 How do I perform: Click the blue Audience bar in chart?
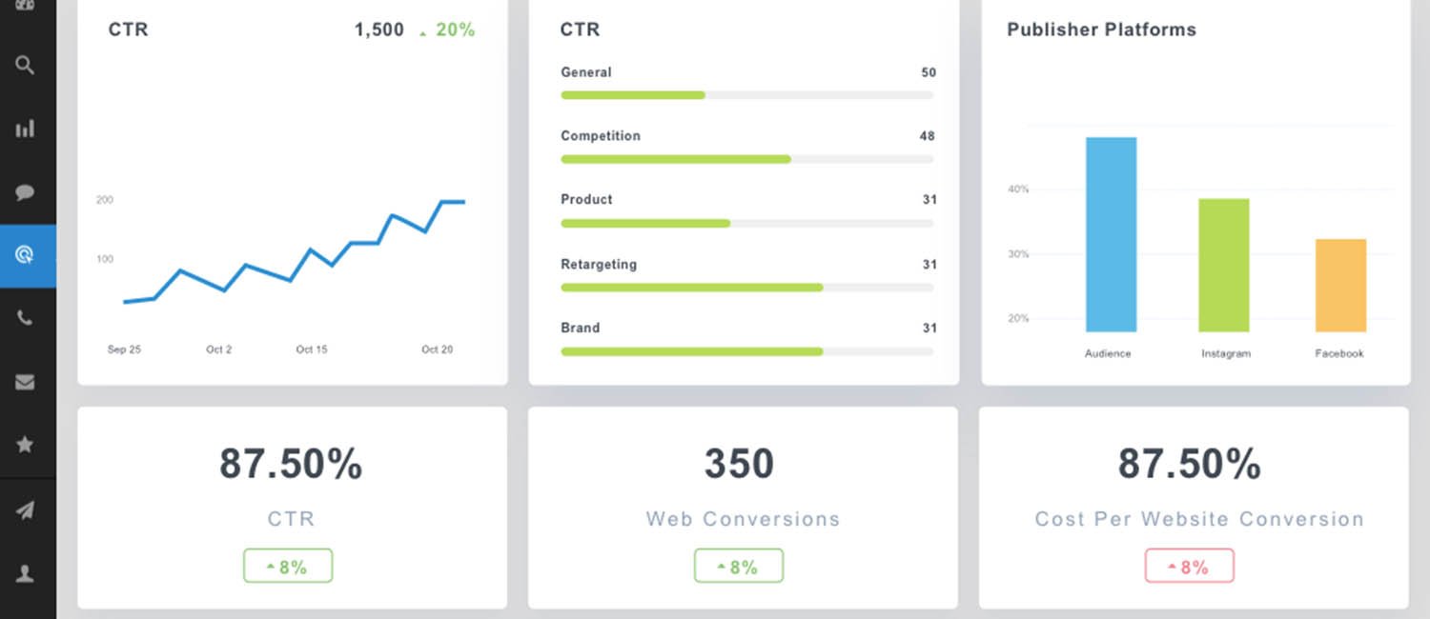point(1111,234)
